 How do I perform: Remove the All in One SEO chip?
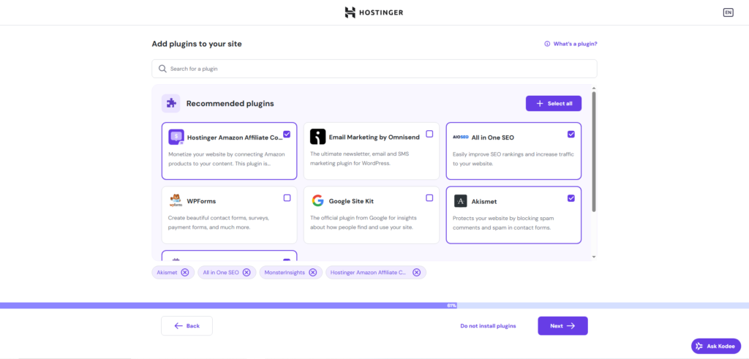(246, 273)
